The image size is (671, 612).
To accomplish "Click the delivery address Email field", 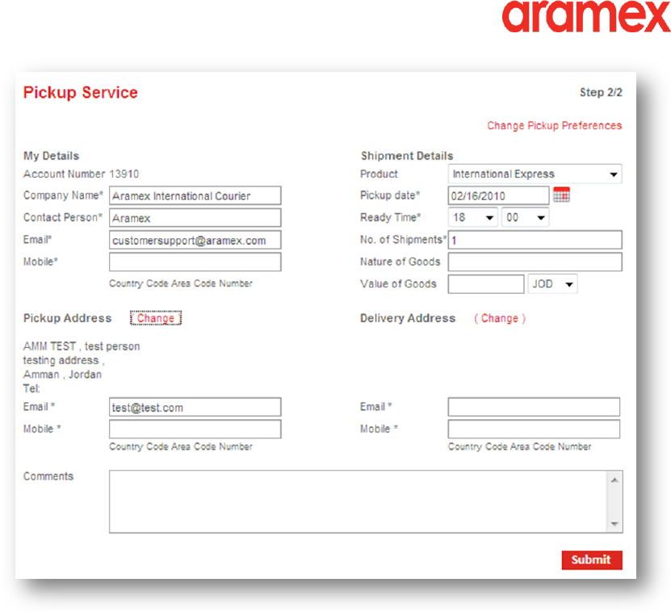I will 534,407.
